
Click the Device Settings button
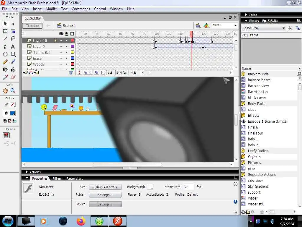[105, 204]
